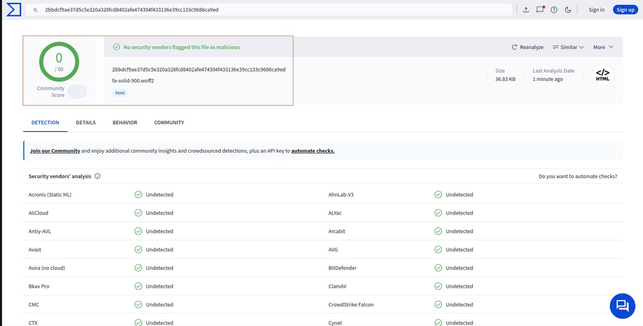Click the Acronis (Static ML) vendor name
The image size is (643, 326).
click(50, 195)
